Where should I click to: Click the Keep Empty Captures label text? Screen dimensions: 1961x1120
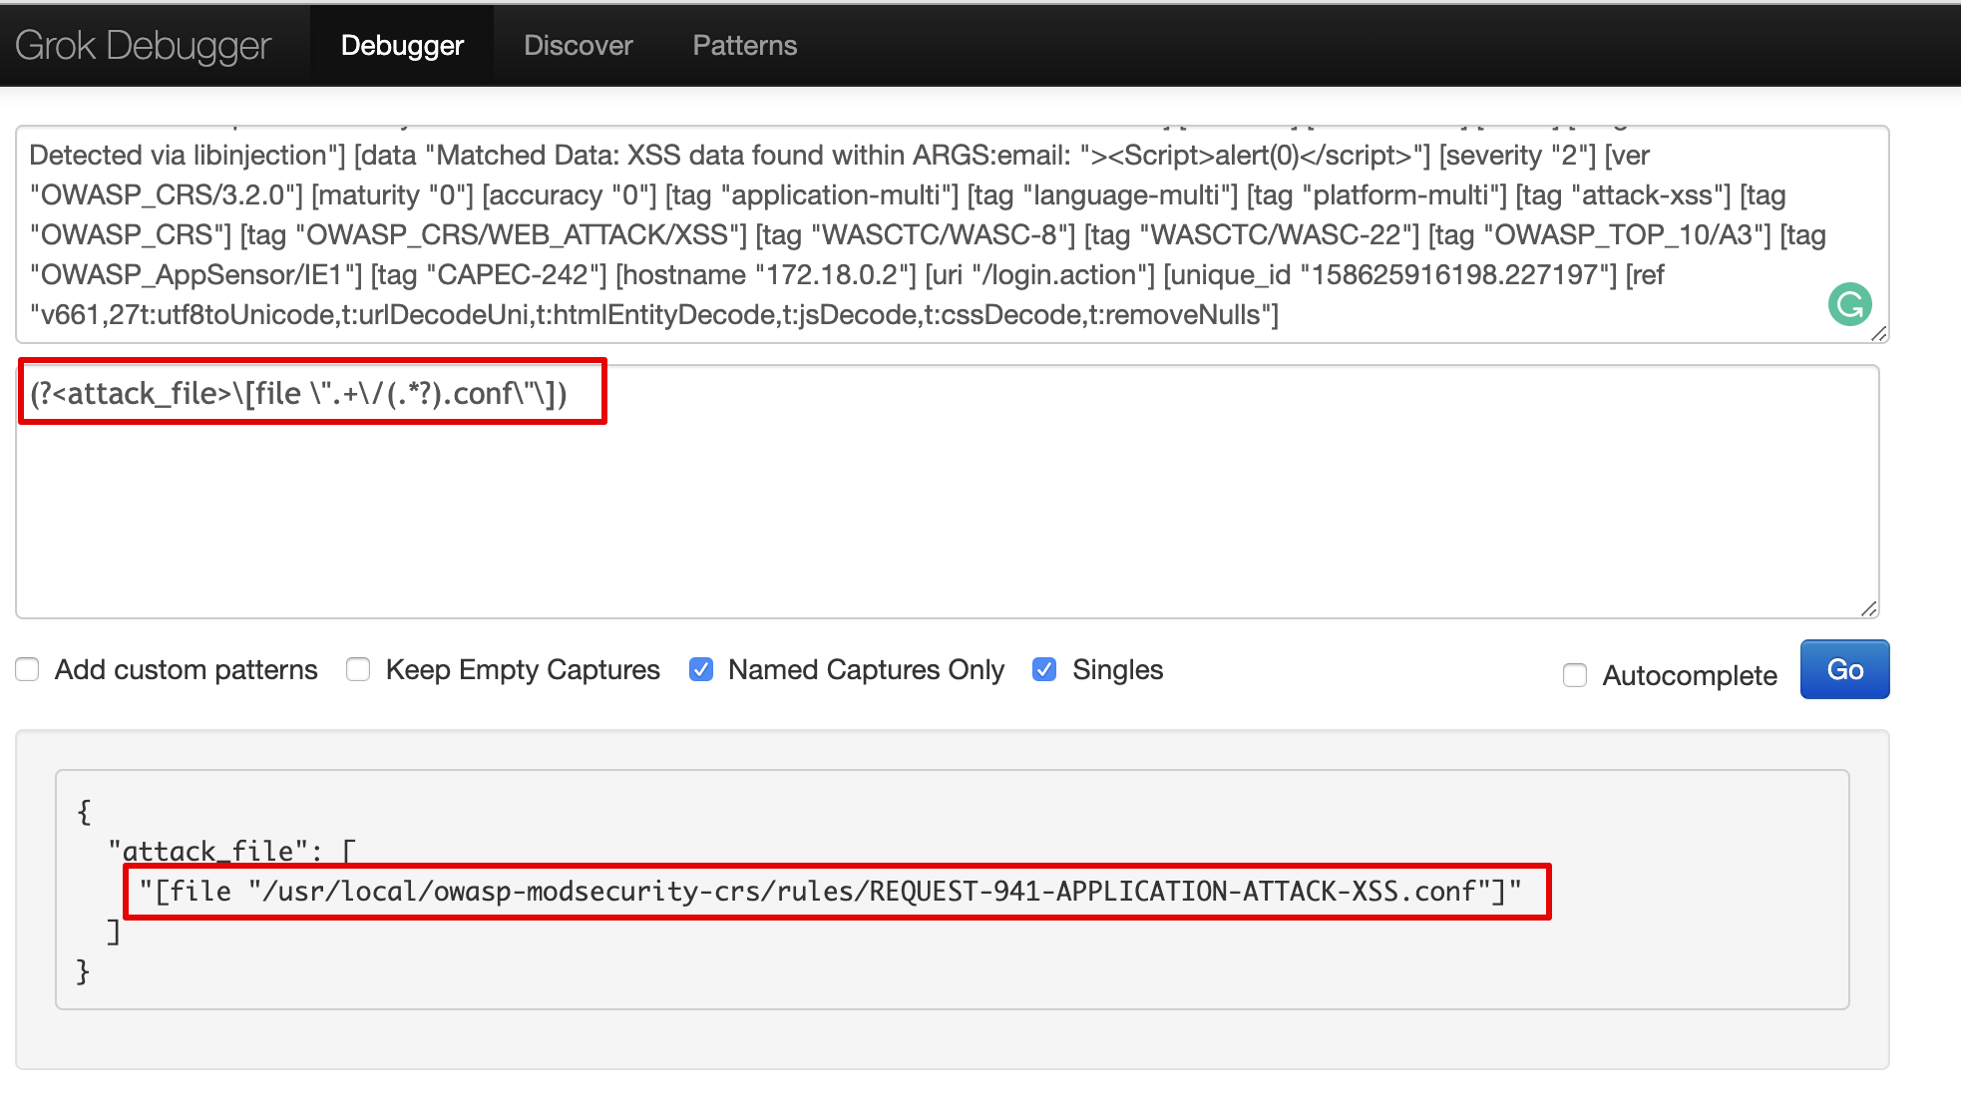523,669
